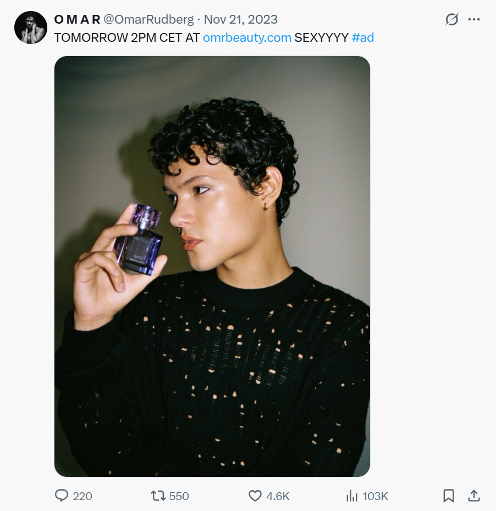Open the three-dot More options menu

[x=474, y=20]
